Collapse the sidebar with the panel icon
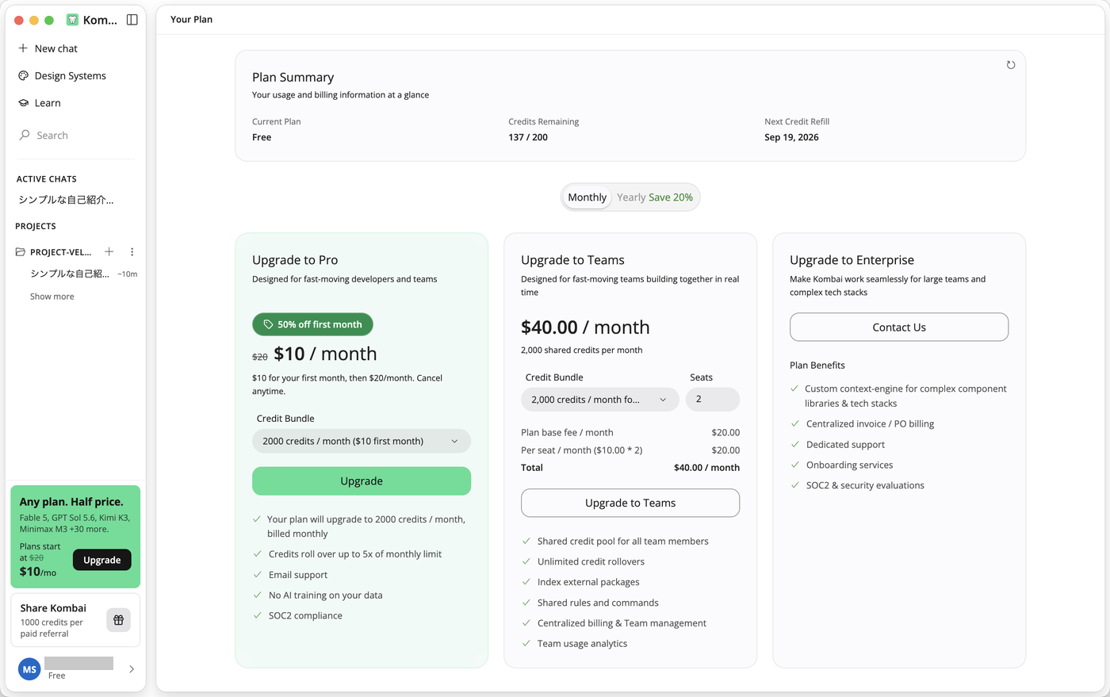1110x697 pixels. tap(132, 20)
